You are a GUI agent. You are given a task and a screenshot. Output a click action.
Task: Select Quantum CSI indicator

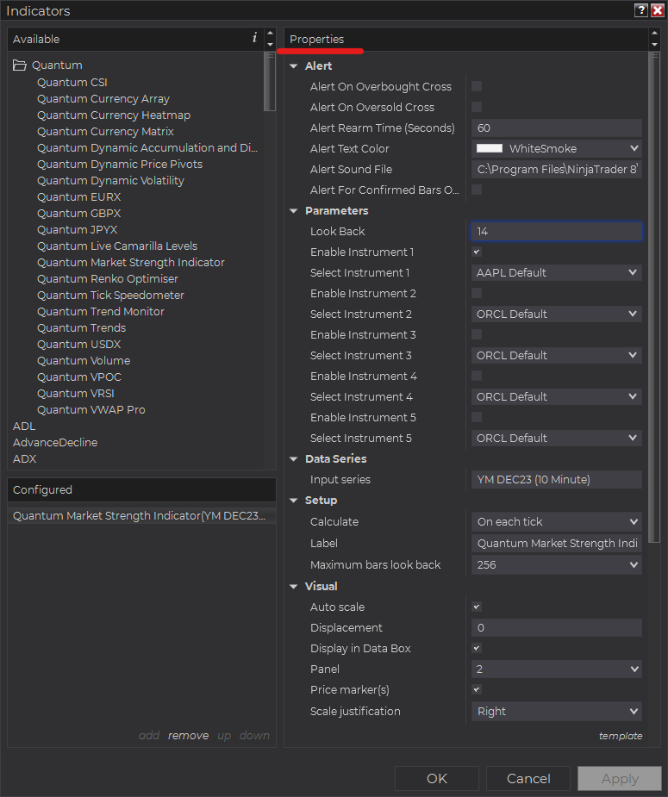72,83
